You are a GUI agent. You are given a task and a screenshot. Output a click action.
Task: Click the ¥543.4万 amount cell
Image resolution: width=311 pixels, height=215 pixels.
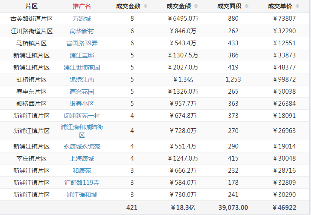click(183, 43)
